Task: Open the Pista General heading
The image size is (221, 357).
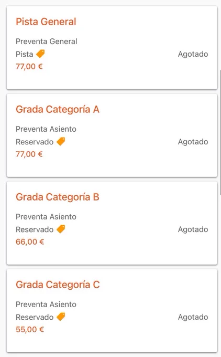Action: click(46, 22)
